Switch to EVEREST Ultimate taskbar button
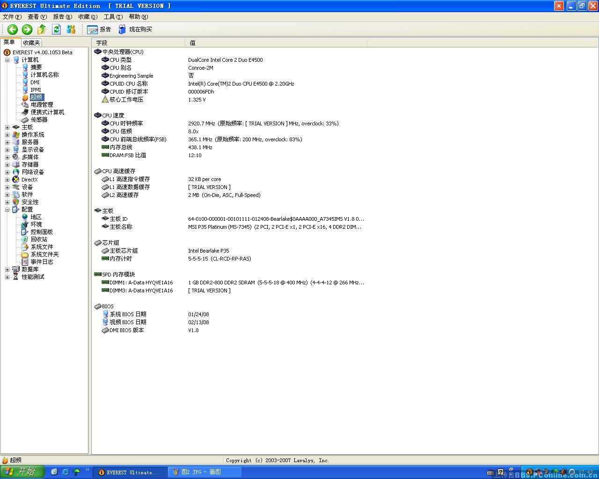 point(130,472)
